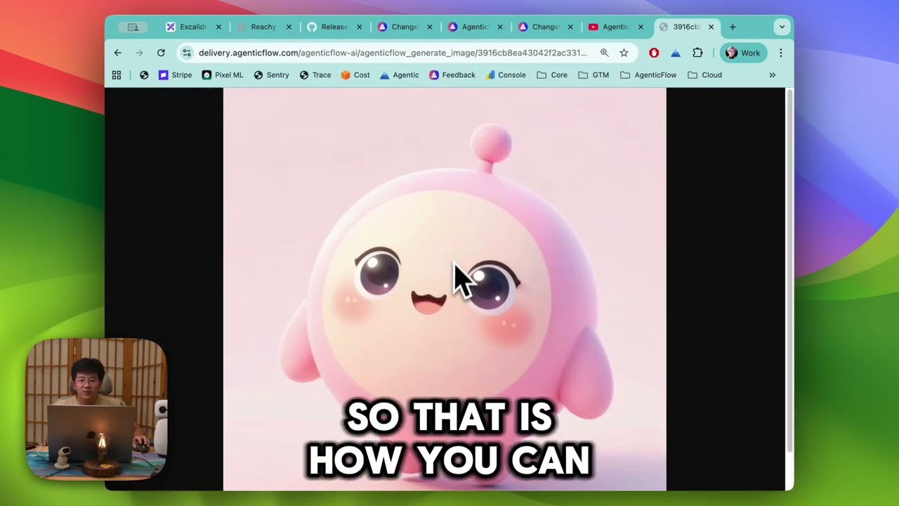Open the Work profile button
The width and height of the screenshot is (899, 506).
click(743, 53)
